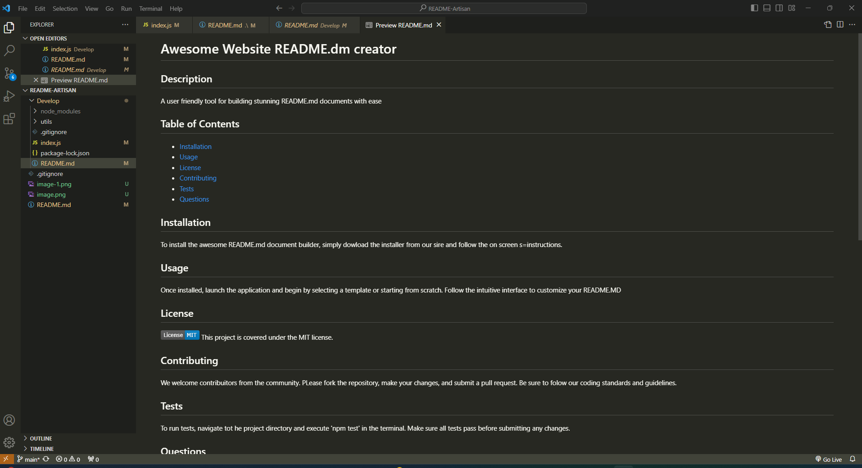Viewport: 862px width, 468px height.
Task: Collapse the Develop folder
Action: [78, 101]
